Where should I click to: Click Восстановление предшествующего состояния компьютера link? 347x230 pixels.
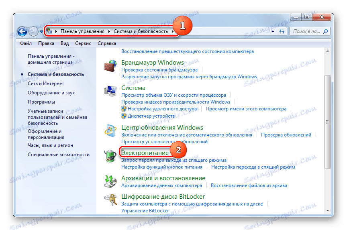pos(188,51)
